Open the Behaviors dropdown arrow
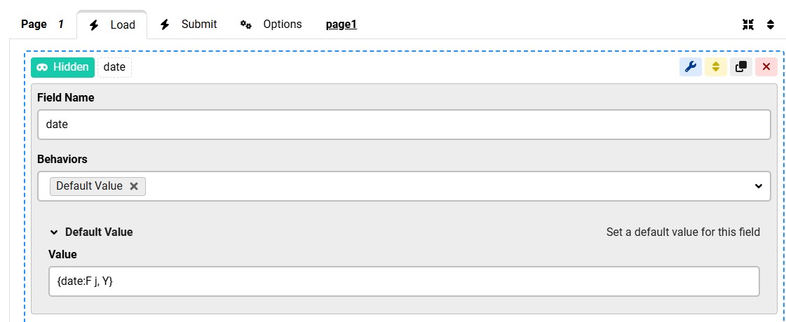Image resolution: width=786 pixels, height=322 pixels. pos(758,186)
